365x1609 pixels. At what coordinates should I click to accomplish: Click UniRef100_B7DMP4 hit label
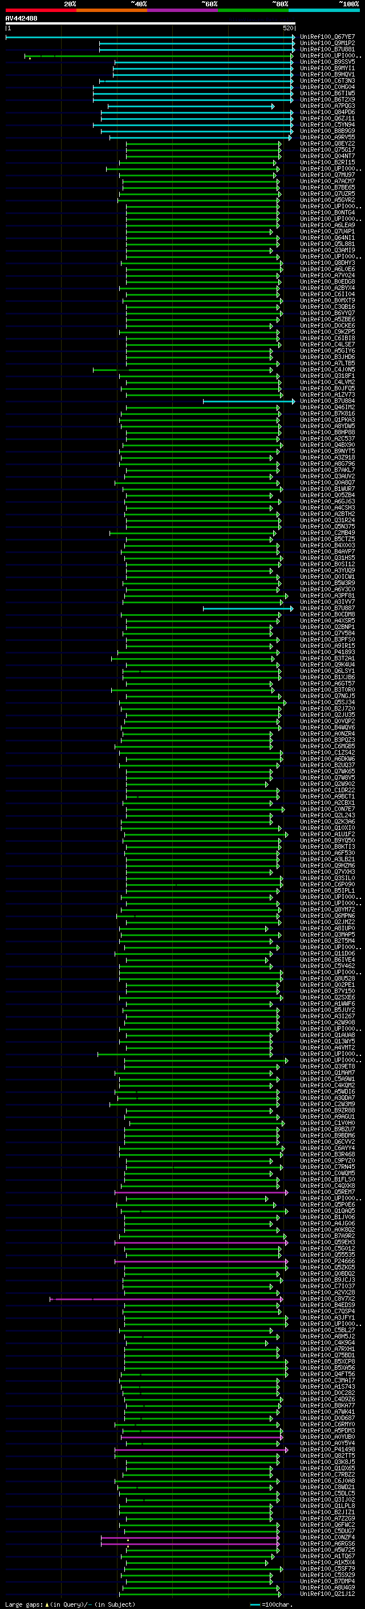click(x=327, y=1582)
